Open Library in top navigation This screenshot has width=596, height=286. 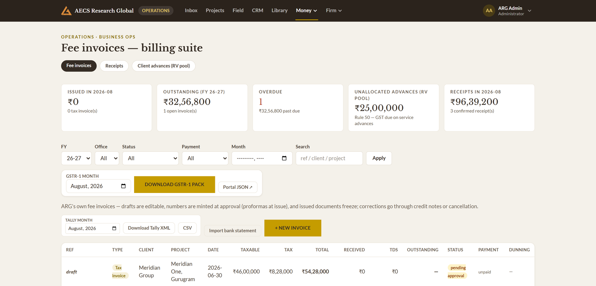(279, 10)
